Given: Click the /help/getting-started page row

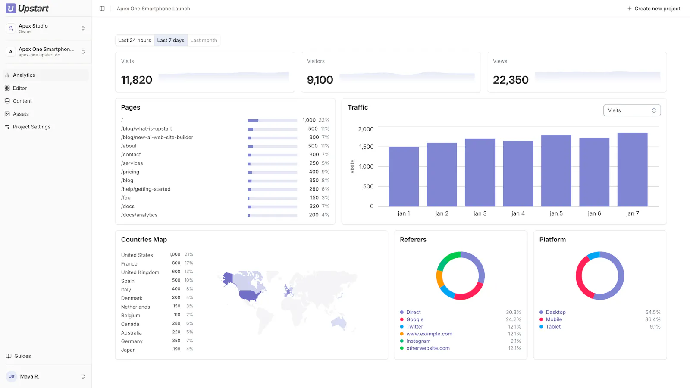Looking at the screenshot, I should coord(225,189).
